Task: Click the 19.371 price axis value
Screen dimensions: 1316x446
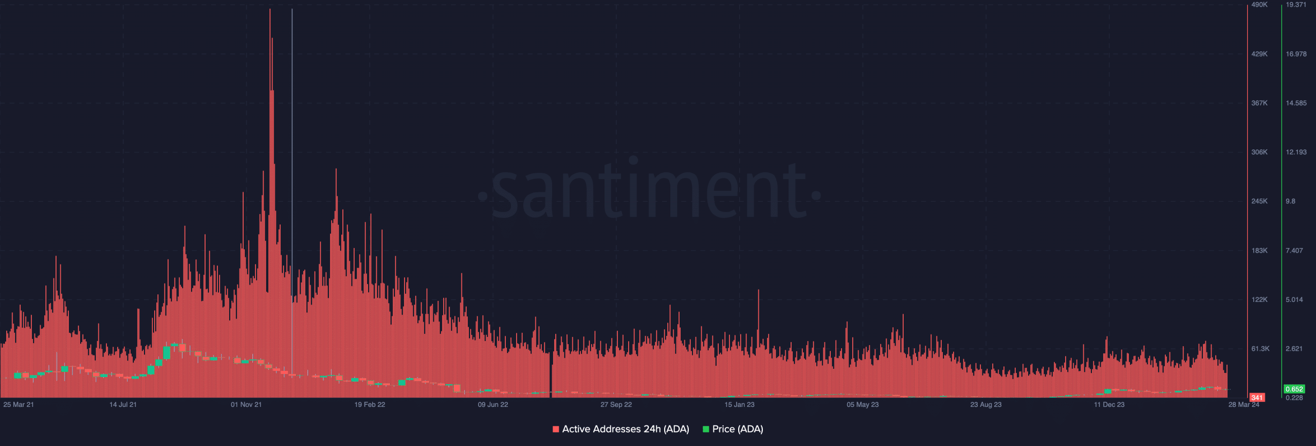Action: [1296, 5]
